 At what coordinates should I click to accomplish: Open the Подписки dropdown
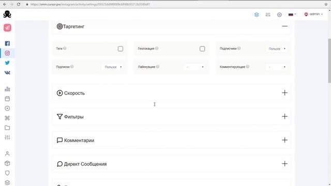click(113, 67)
